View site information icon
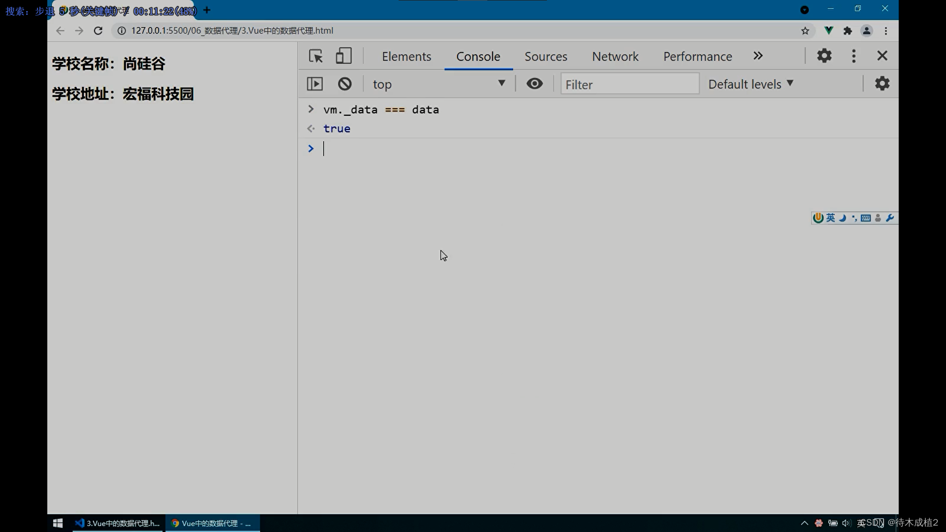The width and height of the screenshot is (946, 532). (x=121, y=31)
